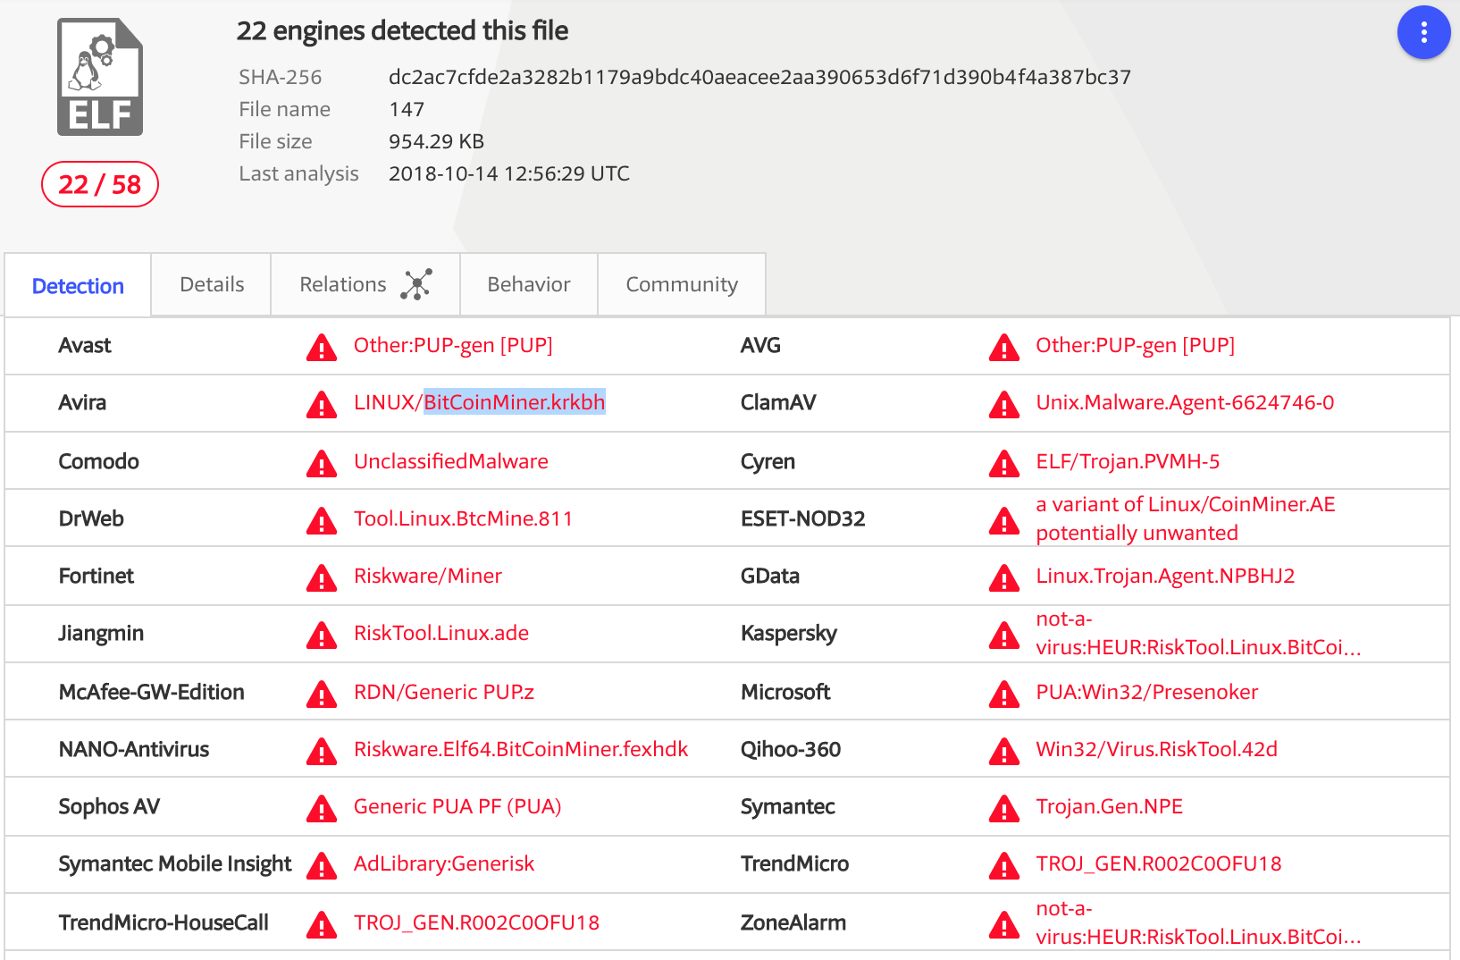Click Microsoft result PUA:Win32/Presenoker
Image resolution: width=1460 pixels, height=960 pixels.
pyautogui.click(x=1147, y=692)
